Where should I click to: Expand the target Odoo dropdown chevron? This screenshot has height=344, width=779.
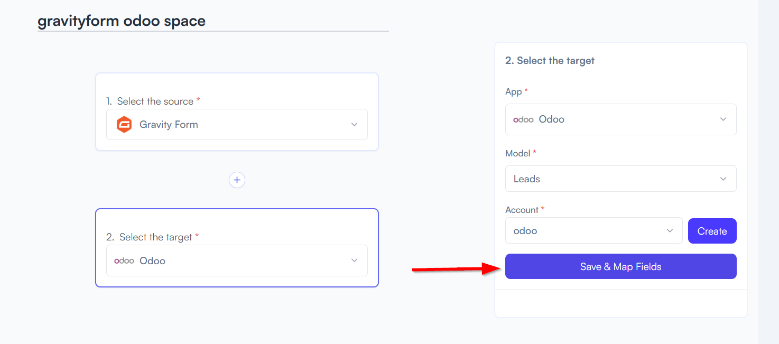pyautogui.click(x=354, y=261)
